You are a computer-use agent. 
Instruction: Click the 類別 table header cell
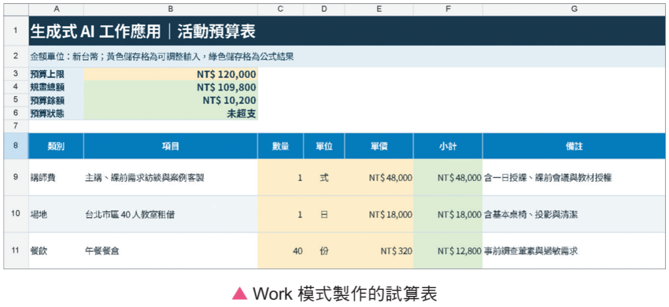[x=56, y=146]
